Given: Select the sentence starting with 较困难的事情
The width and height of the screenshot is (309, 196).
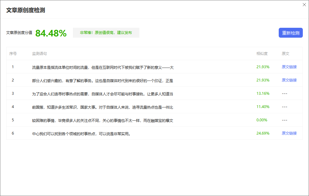Looking at the screenshot, I should pos(103,120).
